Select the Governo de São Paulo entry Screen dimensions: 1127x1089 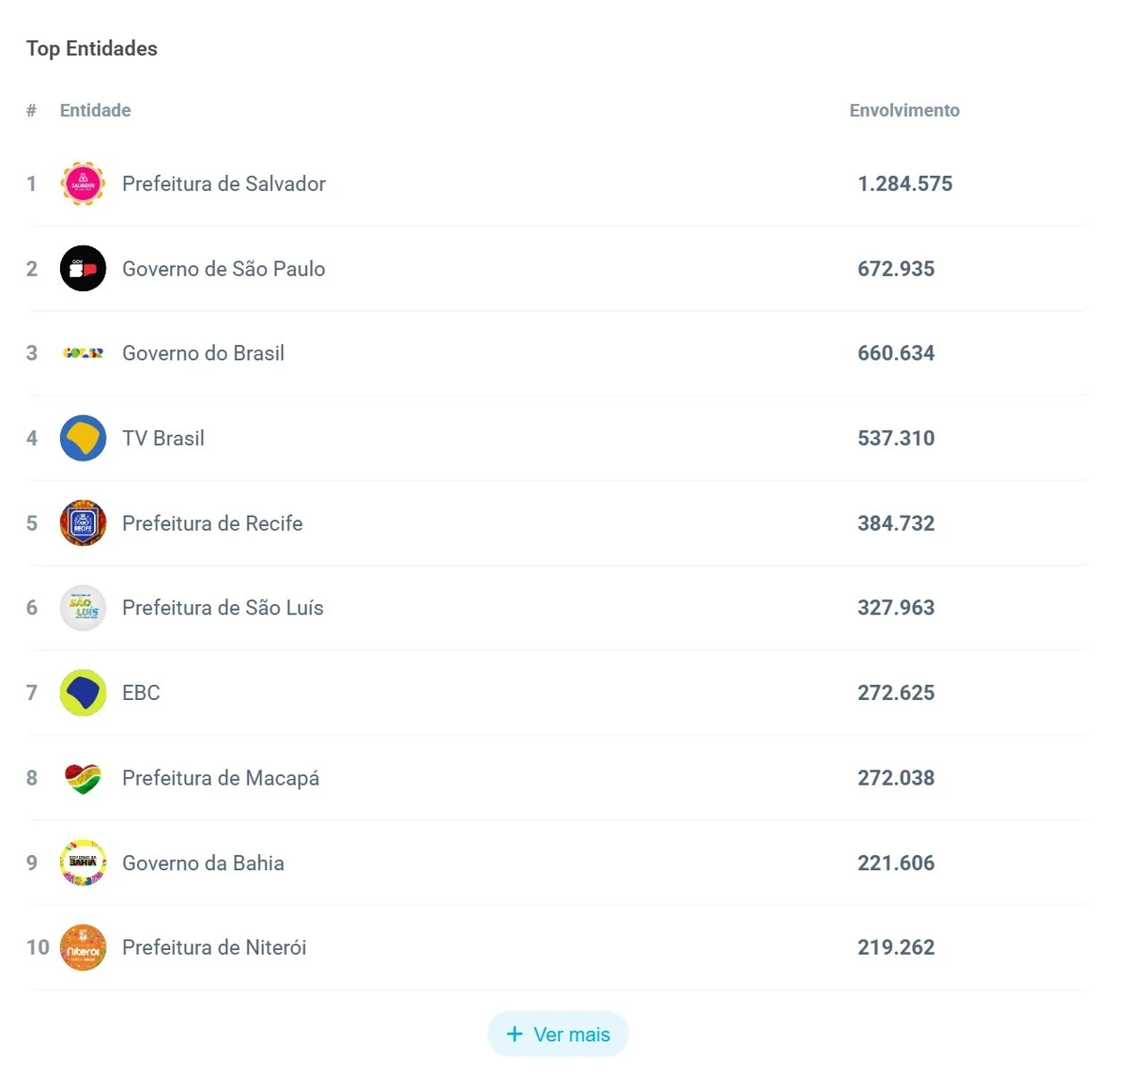[224, 268]
